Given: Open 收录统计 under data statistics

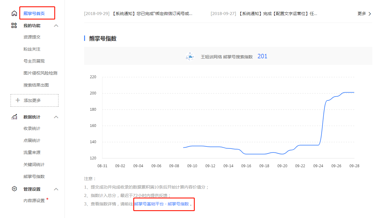Looking at the screenshot, I should pos(32,128).
